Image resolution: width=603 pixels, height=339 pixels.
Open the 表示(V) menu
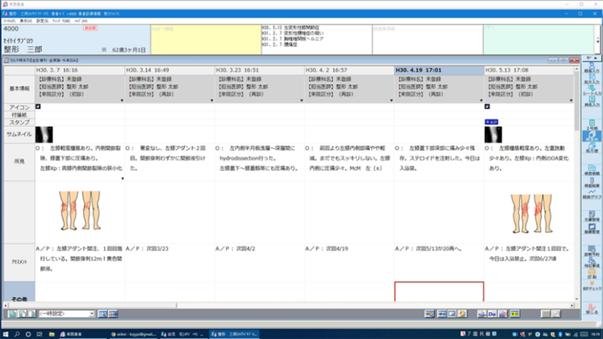click(26, 21)
